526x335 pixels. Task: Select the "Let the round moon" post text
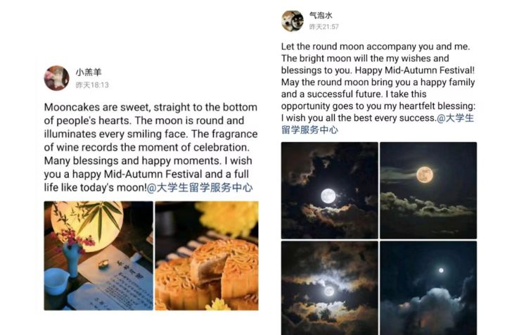376,82
